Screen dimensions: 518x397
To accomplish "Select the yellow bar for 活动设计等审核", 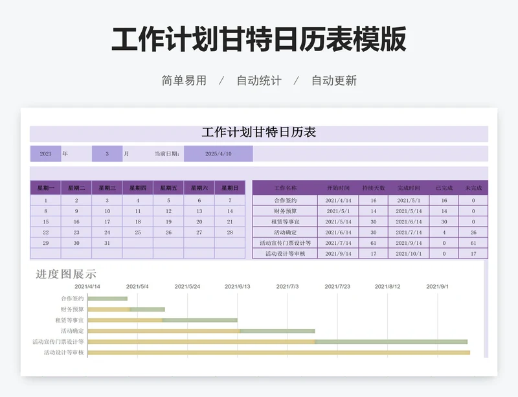I will [278, 352].
